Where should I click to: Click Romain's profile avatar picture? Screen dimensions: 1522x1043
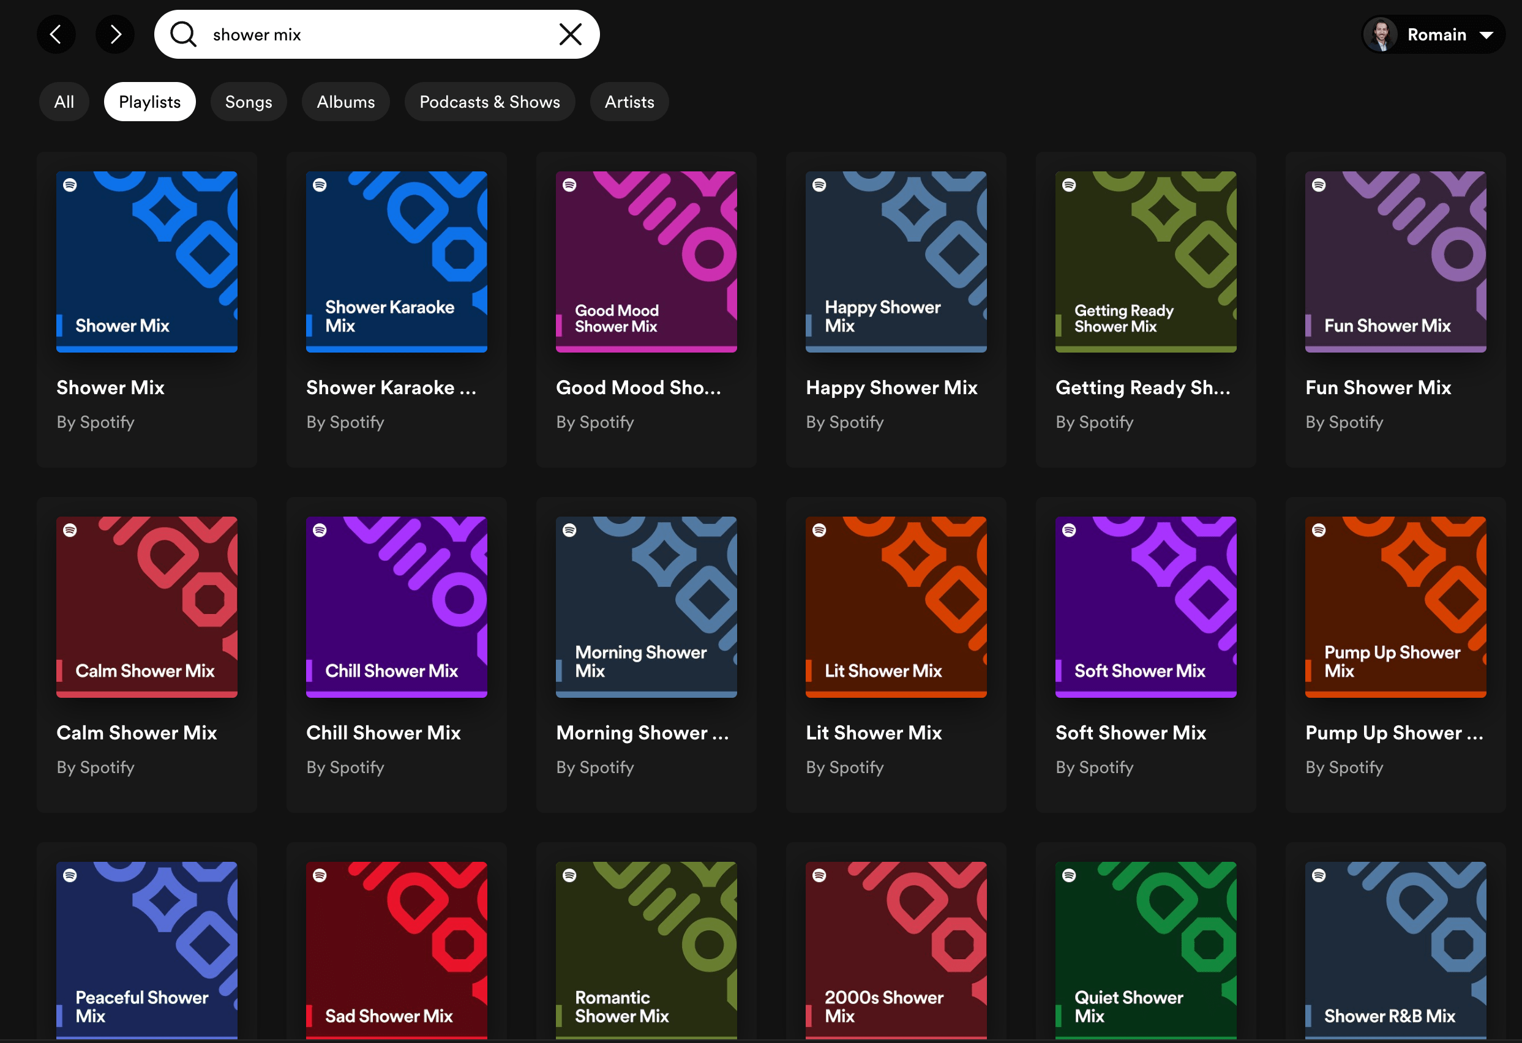[x=1383, y=34]
